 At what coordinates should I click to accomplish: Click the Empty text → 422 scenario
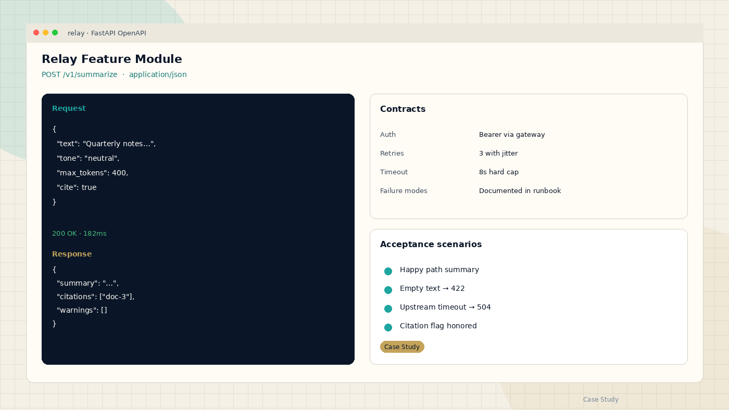(x=432, y=288)
